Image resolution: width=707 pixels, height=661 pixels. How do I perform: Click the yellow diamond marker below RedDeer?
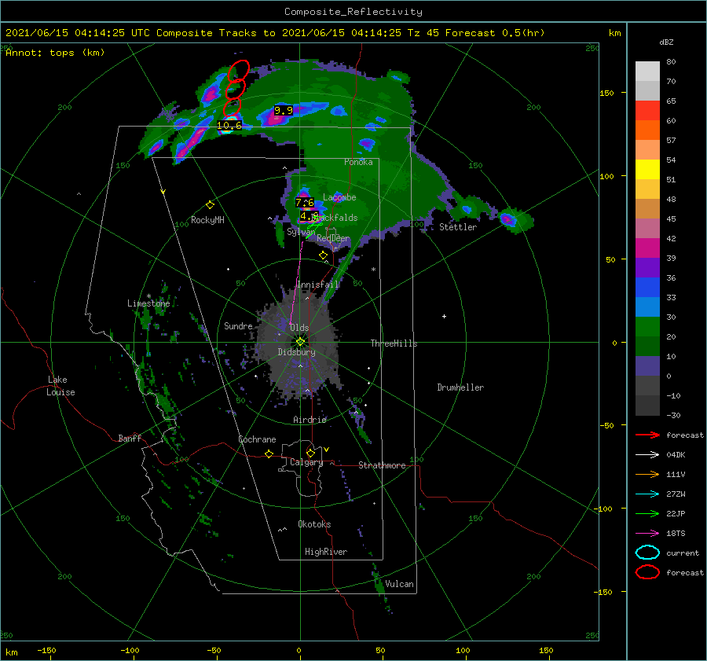[x=324, y=255]
